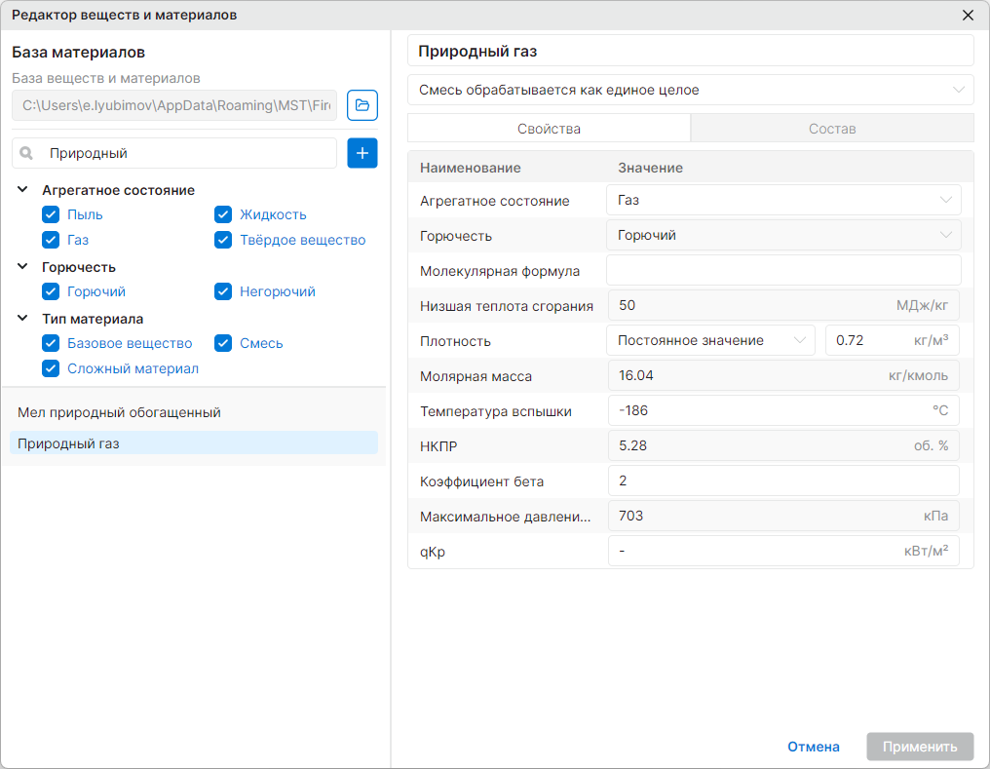Click the Применить button
Screen dimensions: 990x769
pos(920,747)
